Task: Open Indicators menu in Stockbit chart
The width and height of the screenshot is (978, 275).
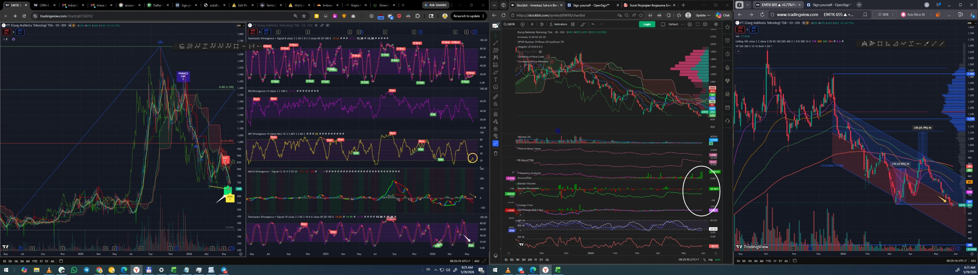Action: [558, 24]
